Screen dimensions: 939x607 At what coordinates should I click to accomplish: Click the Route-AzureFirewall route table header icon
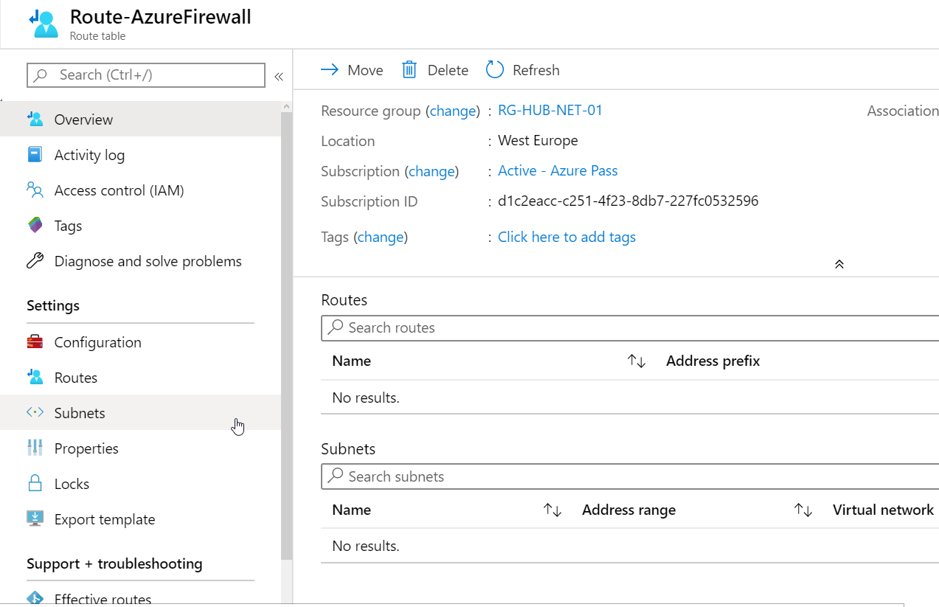pyautogui.click(x=44, y=23)
